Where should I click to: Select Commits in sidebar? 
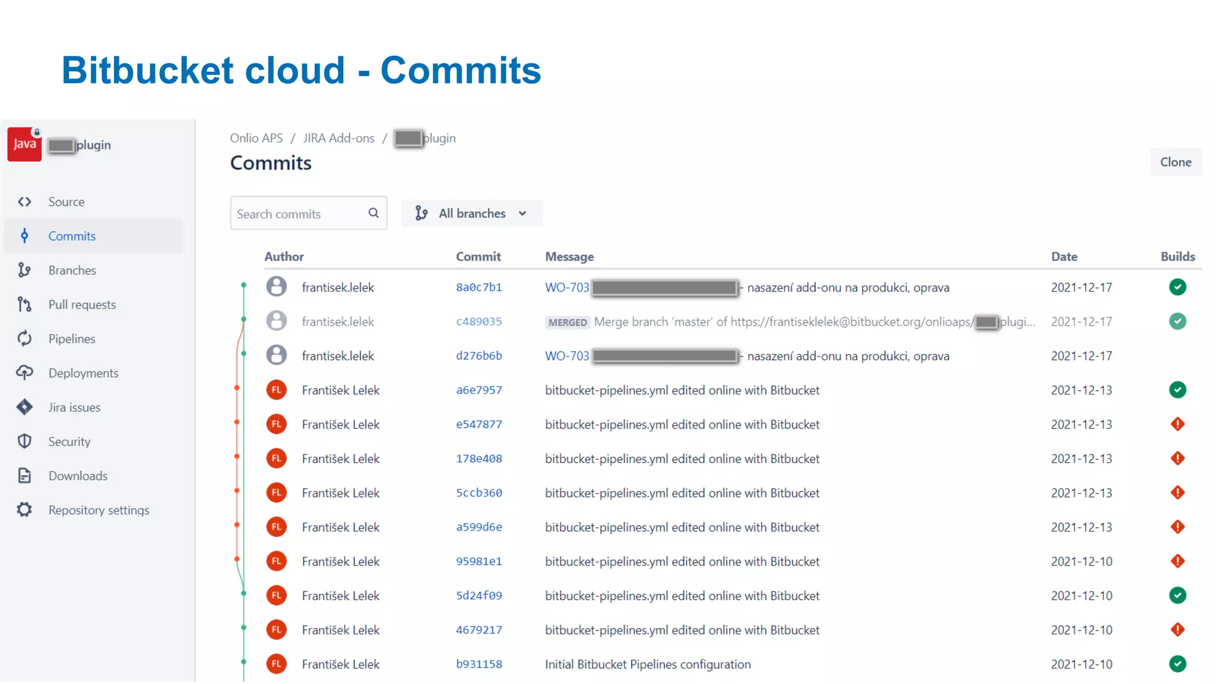[72, 236]
